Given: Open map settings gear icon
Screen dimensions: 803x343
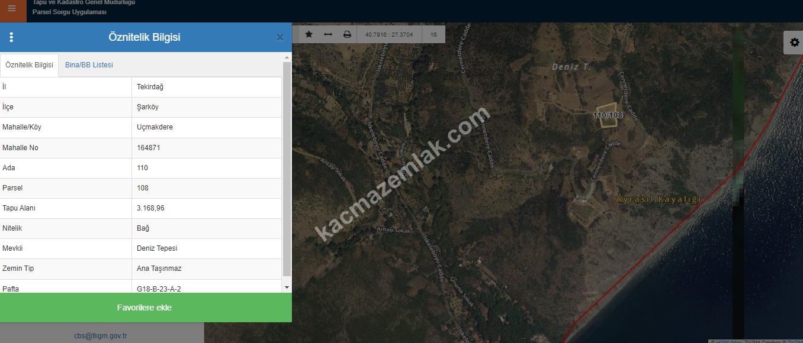Looking at the screenshot, I should click(x=794, y=43).
